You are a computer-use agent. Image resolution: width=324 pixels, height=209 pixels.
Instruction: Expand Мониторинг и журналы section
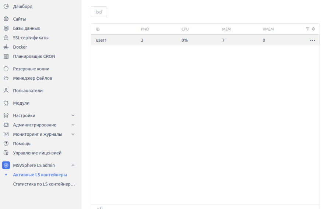[x=73, y=134]
